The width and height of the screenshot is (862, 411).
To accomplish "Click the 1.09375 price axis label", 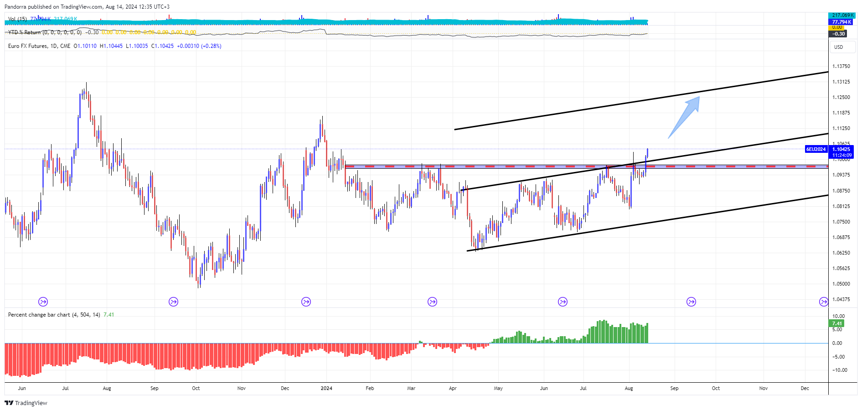I will point(841,175).
